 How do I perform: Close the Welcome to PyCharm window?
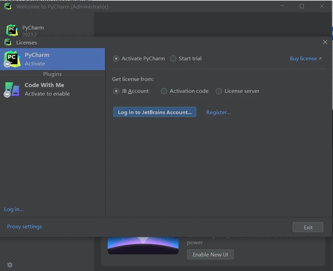click(x=322, y=6)
